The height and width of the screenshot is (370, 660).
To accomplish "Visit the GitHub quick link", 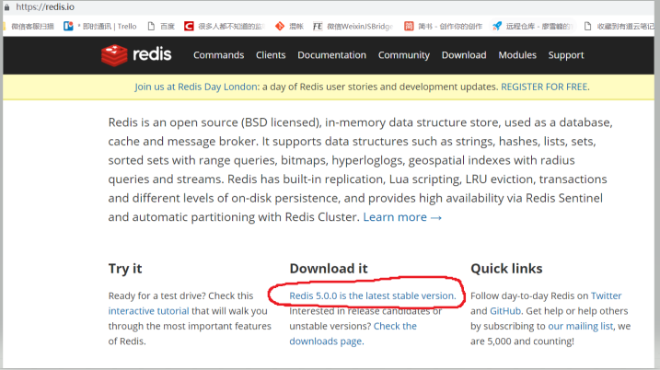I will click(x=505, y=311).
